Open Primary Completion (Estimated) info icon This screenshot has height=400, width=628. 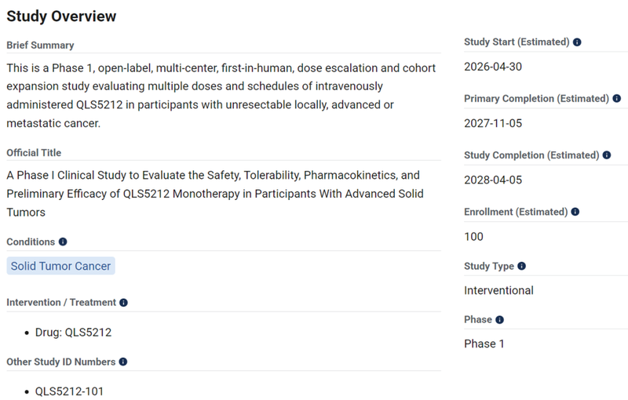point(616,99)
